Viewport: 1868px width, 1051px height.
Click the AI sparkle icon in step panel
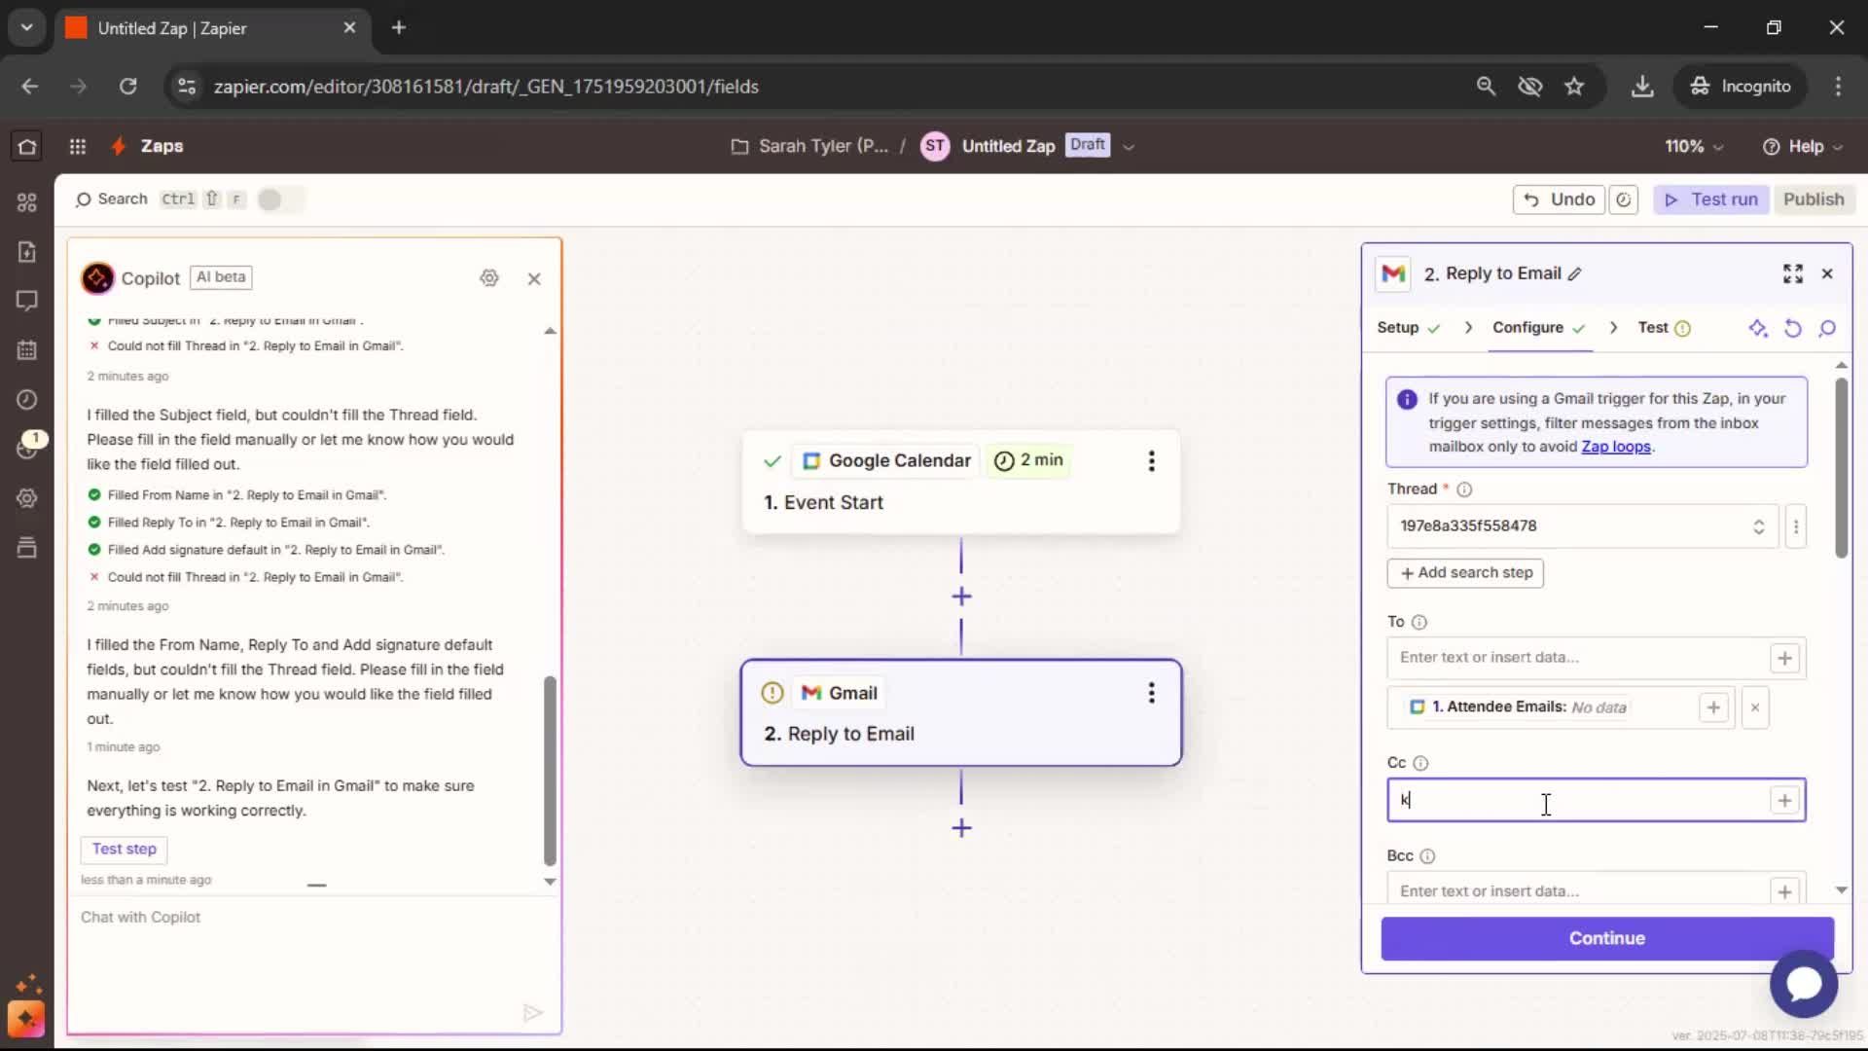[1757, 328]
